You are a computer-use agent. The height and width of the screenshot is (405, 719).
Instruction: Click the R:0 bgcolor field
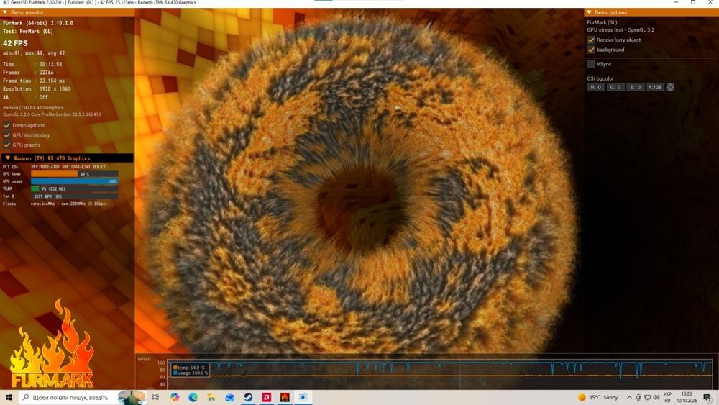(595, 87)
